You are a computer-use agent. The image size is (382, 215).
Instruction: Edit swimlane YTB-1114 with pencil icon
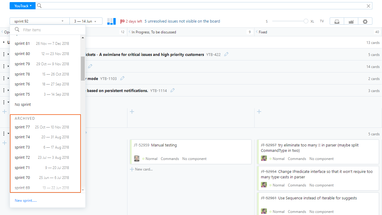[x=173, y=90]
